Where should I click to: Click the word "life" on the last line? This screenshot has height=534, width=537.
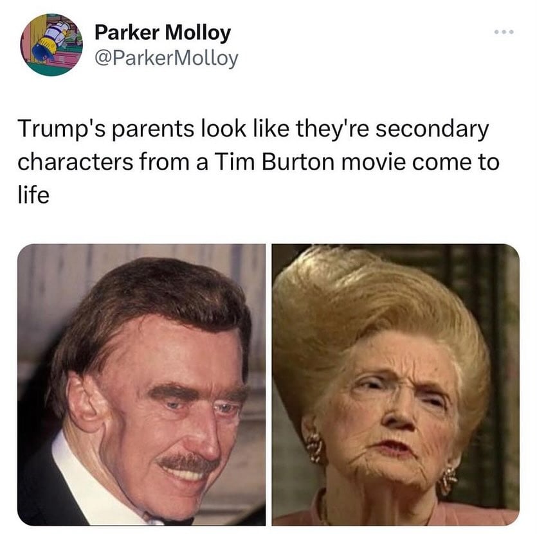pos(33,195)
